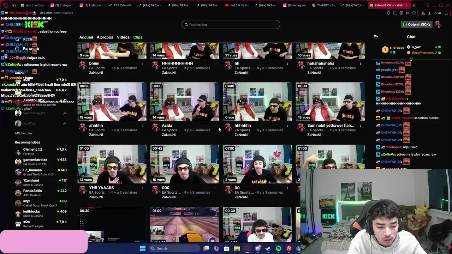Open options menu for clip 'hh'
This screenshot has height=254, width=452.
coord(287,64)
